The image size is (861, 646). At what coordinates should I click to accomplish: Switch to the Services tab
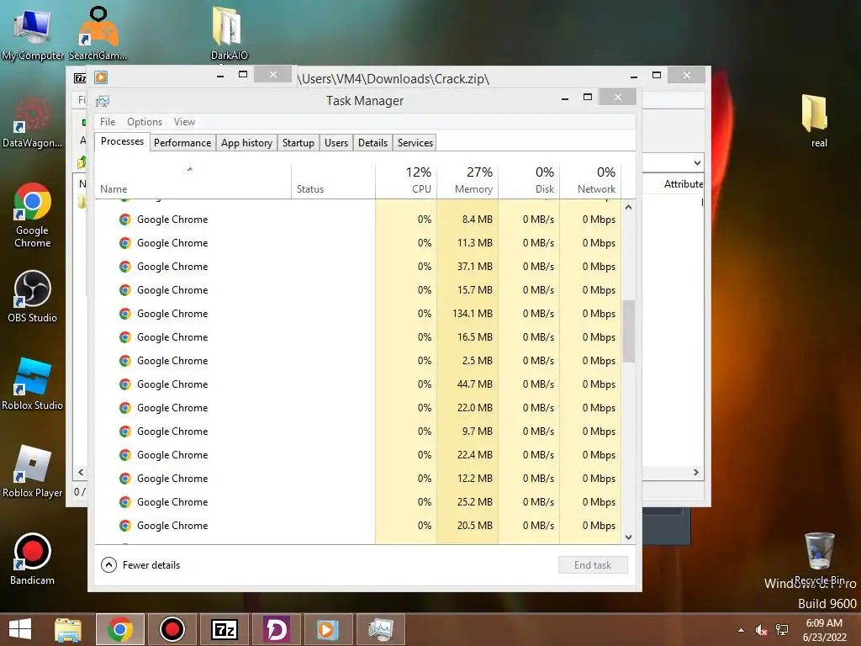[x=415, y=143]
